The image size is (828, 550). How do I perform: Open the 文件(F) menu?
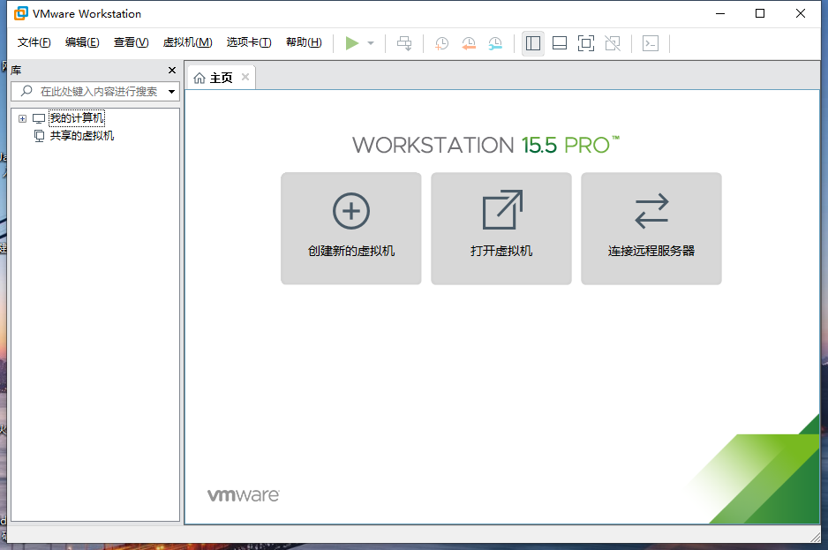coord(34,42)
